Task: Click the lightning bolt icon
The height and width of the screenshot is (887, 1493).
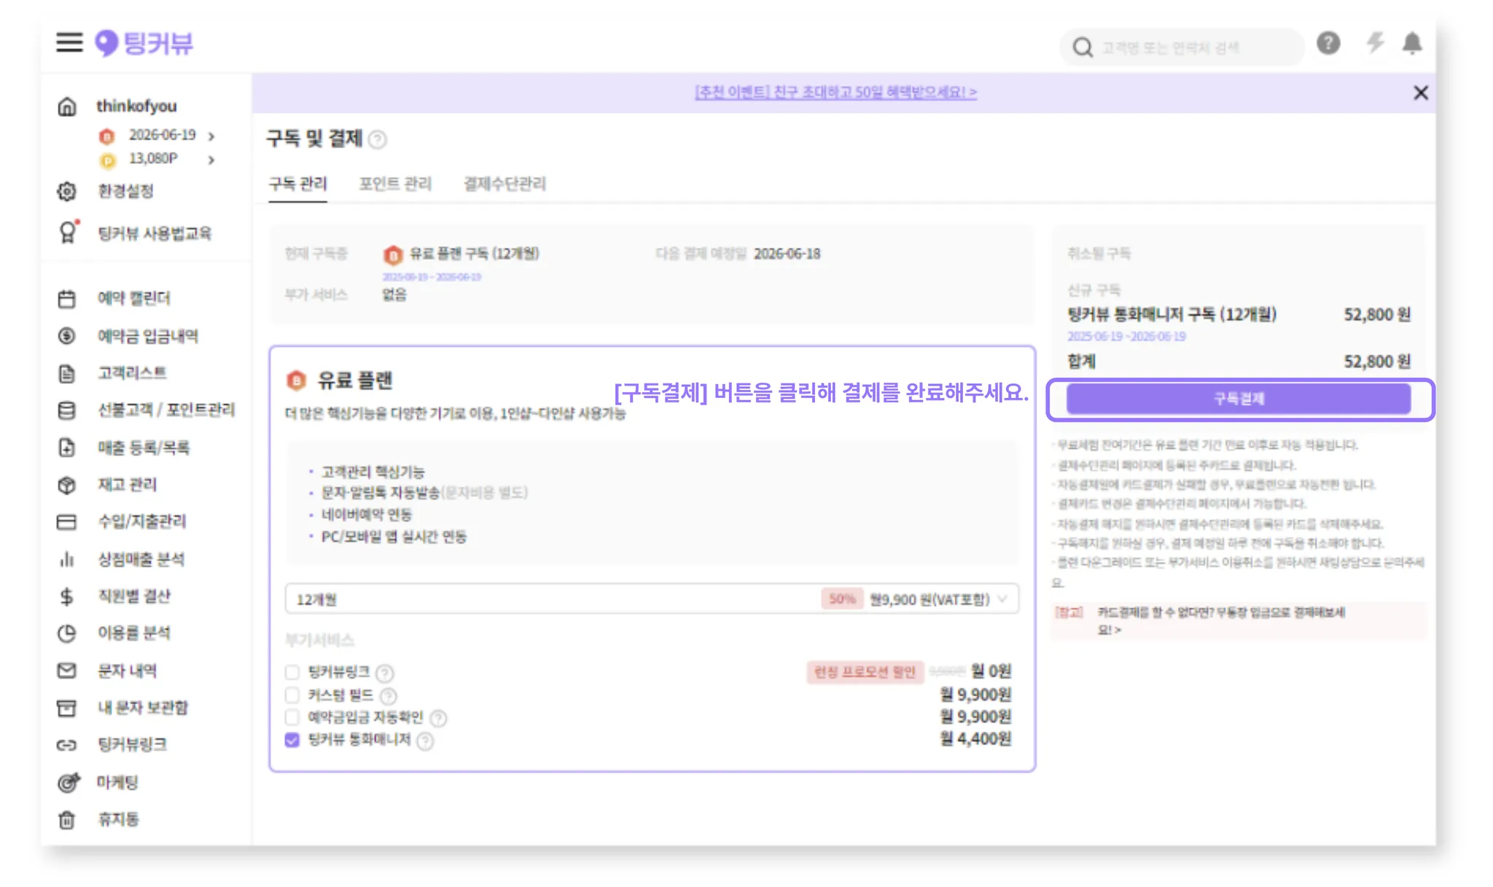Action: [x=1374, y=43]
